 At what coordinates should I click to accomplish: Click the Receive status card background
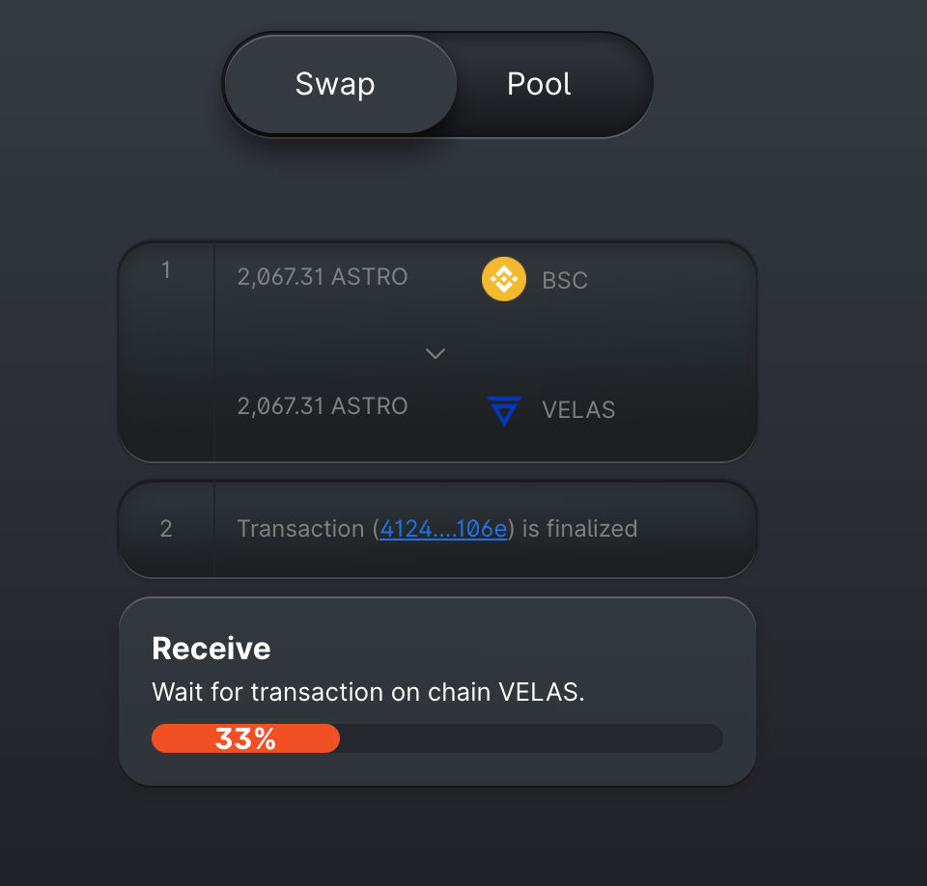(436, 691)
